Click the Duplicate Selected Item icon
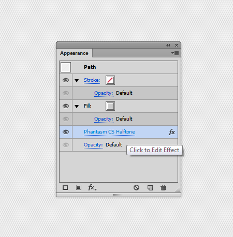This screenshot has width=233, height=237. pyautogui.click(x=150, y=188)
